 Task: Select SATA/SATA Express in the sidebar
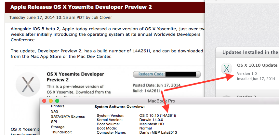click(68, 116)
